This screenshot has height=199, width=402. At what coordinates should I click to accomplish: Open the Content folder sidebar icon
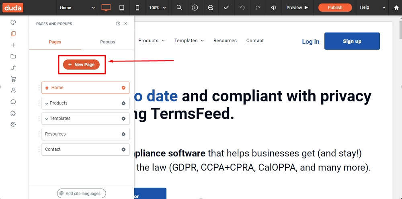pyautogui.click(x=13, y=56)
